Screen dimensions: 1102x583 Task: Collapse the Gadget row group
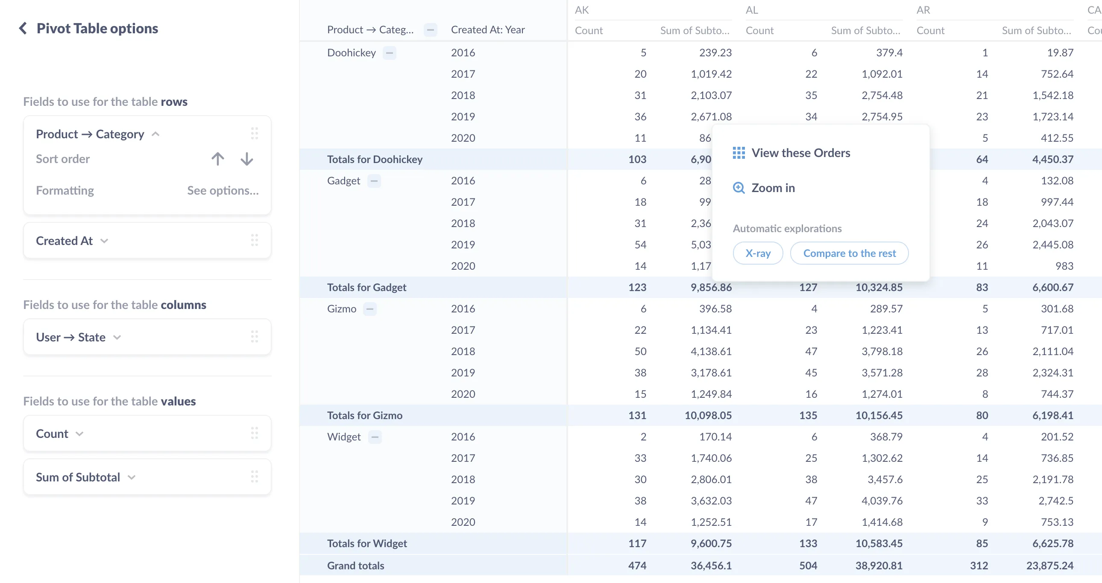click(374, 181)
